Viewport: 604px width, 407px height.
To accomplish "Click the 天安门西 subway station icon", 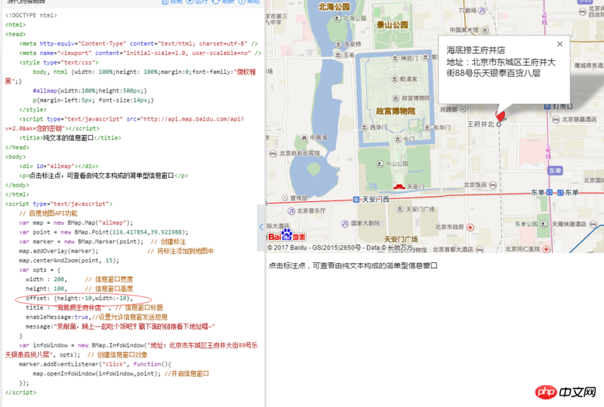I will click(356, 199).
